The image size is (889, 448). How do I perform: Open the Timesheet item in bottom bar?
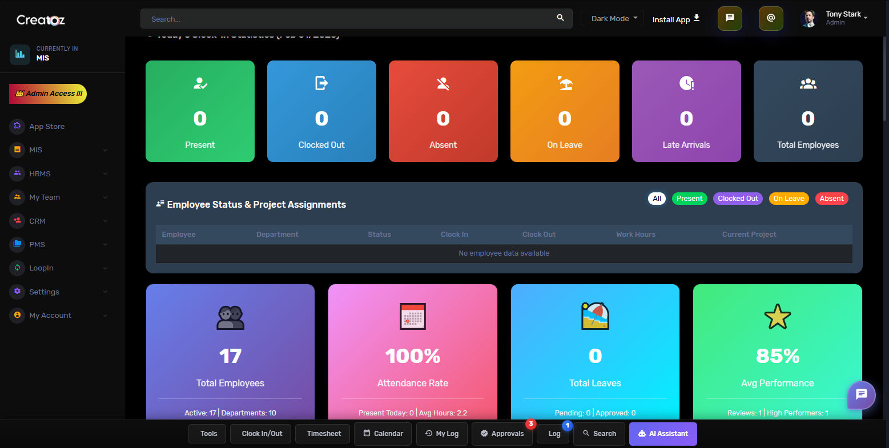click(x=323, y=434)
